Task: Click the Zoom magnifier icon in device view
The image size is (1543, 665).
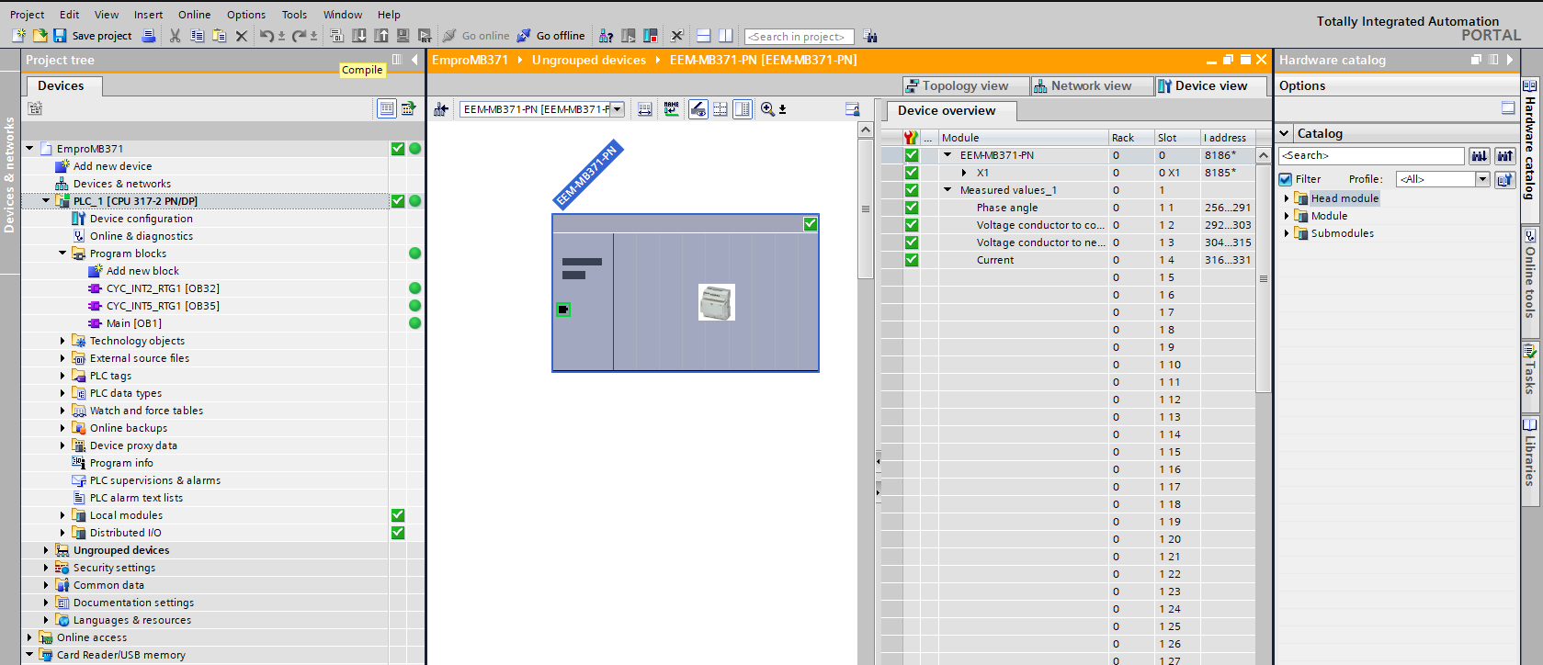Action: click(767, 109)
